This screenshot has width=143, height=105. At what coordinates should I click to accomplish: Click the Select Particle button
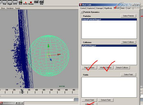(128, 16)
